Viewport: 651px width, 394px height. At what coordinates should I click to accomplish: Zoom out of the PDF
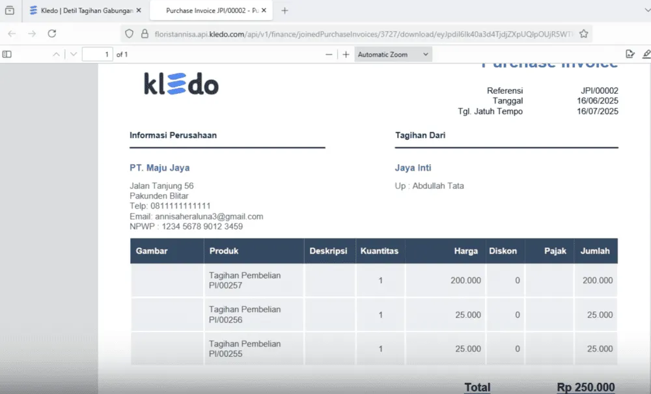(x=329, y=55)
